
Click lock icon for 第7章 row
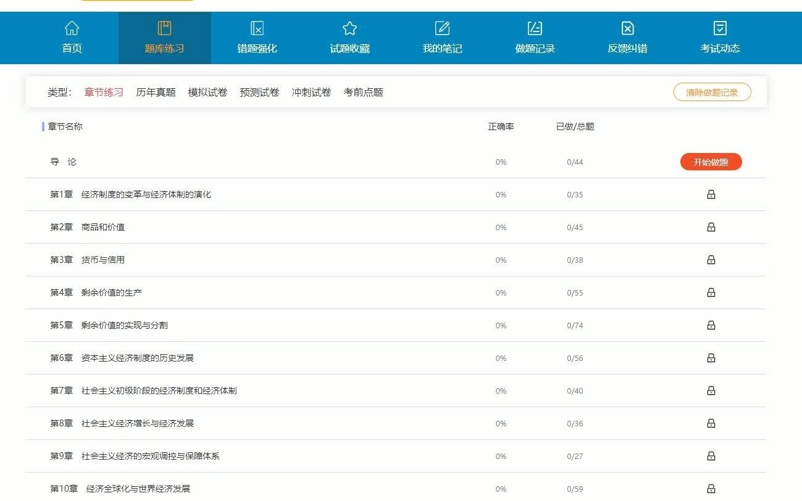pyautogui.click(x=711, y=391)
